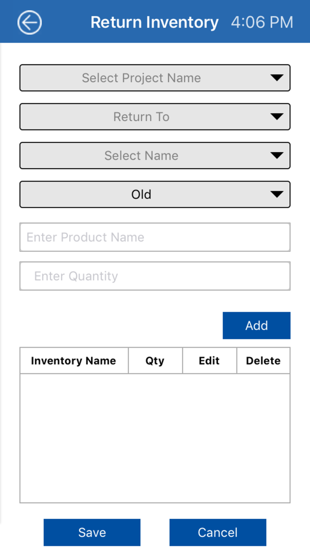Tap the circular back navigation icon

tap(29, 22)
